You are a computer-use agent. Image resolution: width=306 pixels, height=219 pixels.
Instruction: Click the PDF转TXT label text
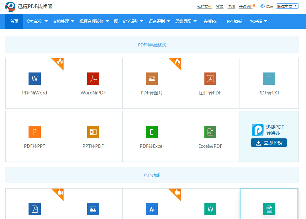click(269, 93)
